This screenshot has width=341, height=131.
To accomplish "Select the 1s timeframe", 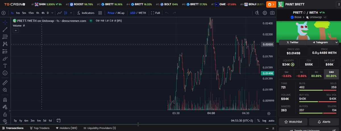I will click(x=12, y=13).
